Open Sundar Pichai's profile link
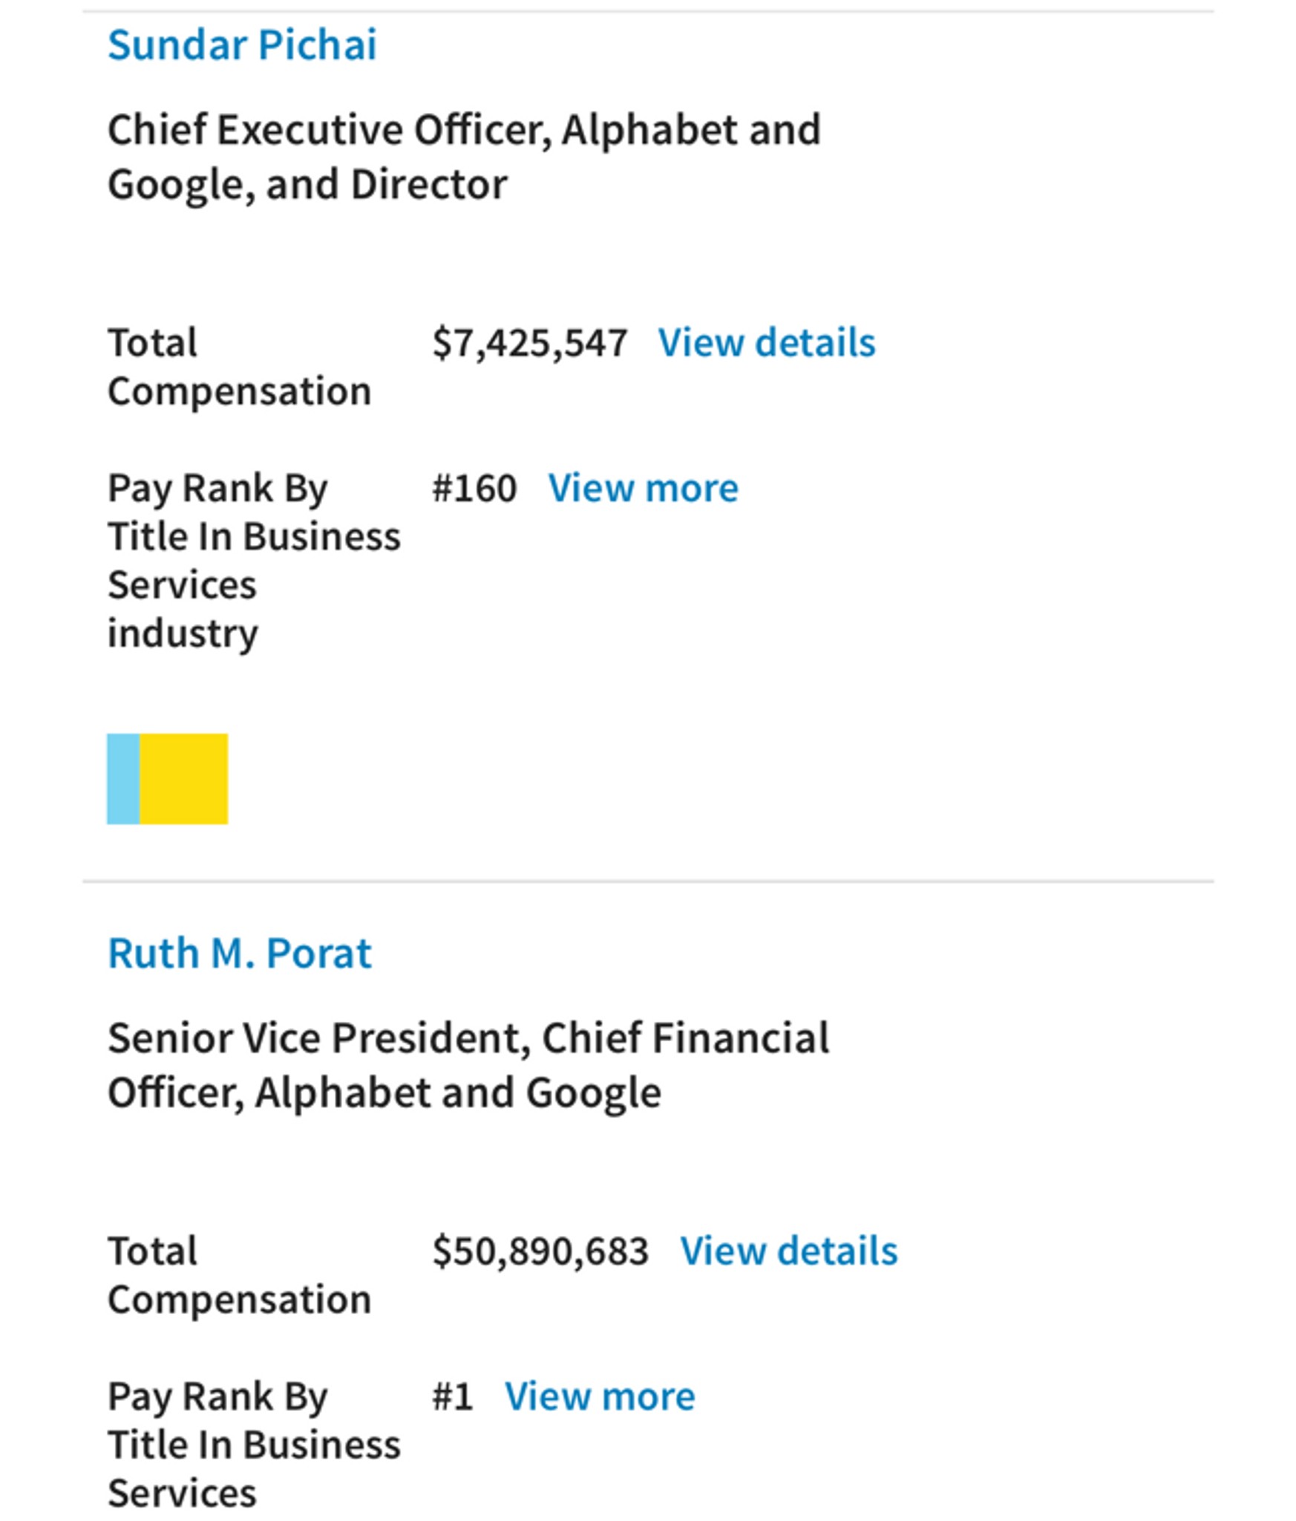 242,45
